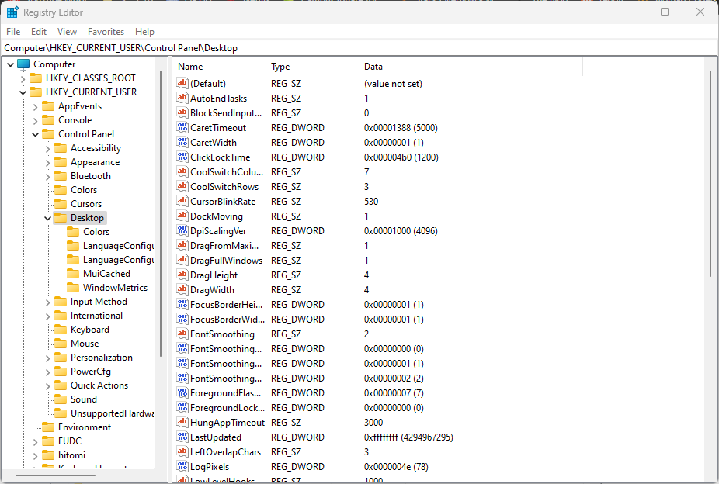The width and height of the screenshot is (719, 484).
Task: Select the Bluetooth key
Action: tap(90, 176)
